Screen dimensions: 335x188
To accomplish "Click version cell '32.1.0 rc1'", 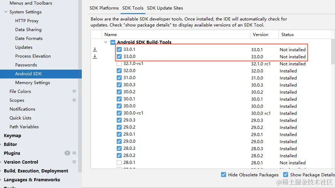I will (x=261, y=64).
